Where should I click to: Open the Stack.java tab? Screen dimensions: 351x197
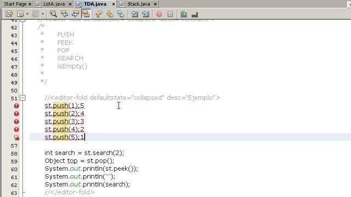pyautogui.click(x=139, y=4)
